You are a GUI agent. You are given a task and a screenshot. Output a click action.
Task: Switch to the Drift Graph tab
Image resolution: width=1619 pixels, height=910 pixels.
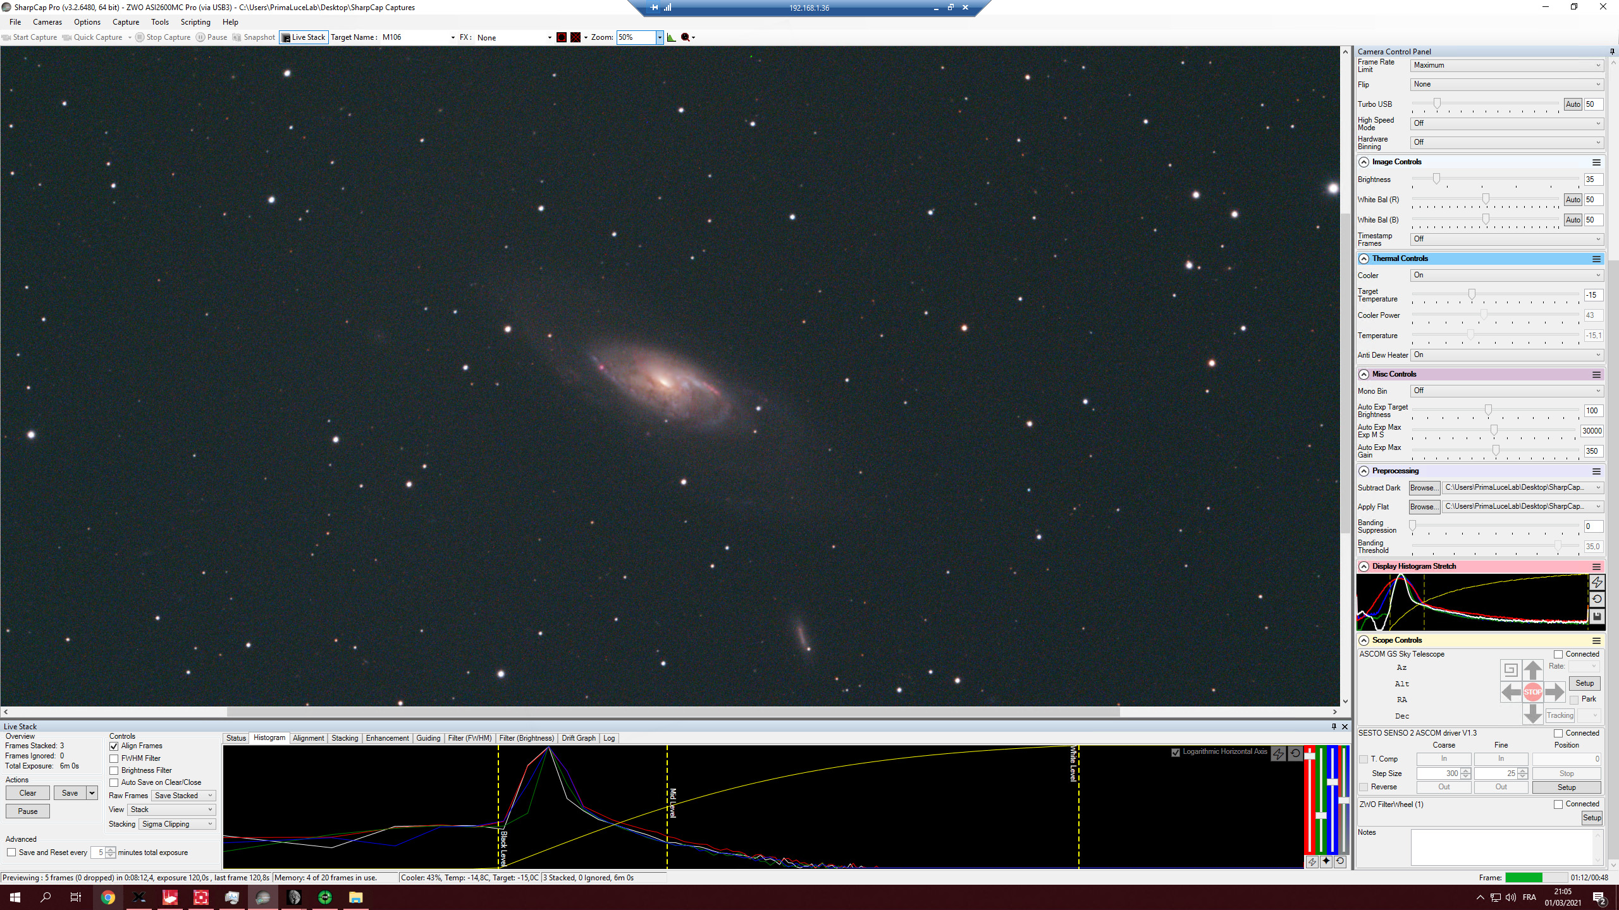[x=578, y=738]
